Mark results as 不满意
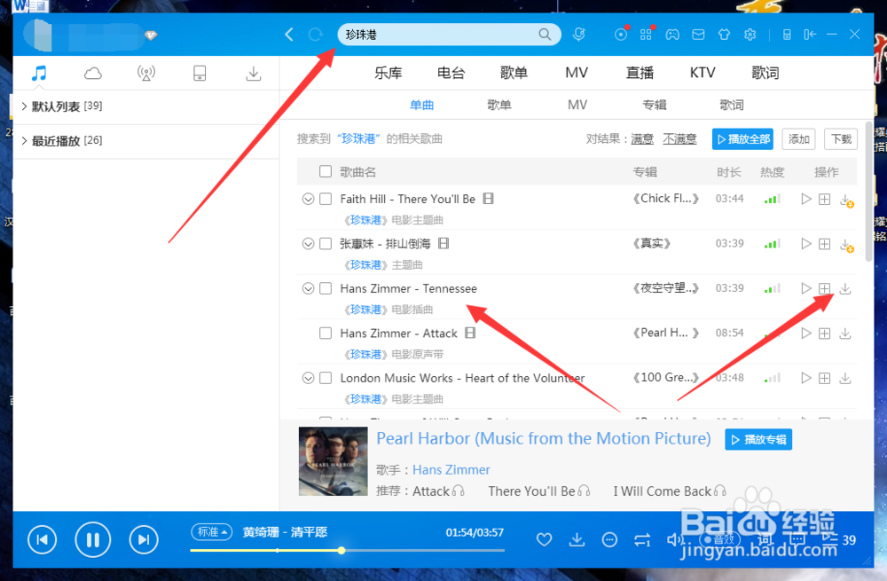Image resolution: width=887 pixels, height=581 pixels. (x=679, y=138)
